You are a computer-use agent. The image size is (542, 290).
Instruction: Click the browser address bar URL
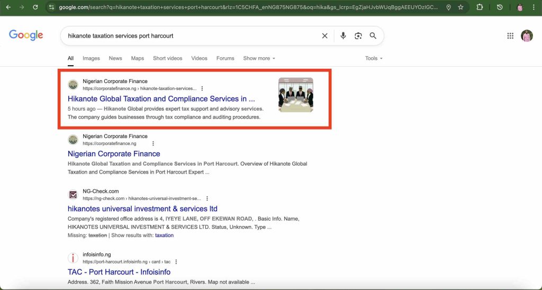tap(248, 7)
